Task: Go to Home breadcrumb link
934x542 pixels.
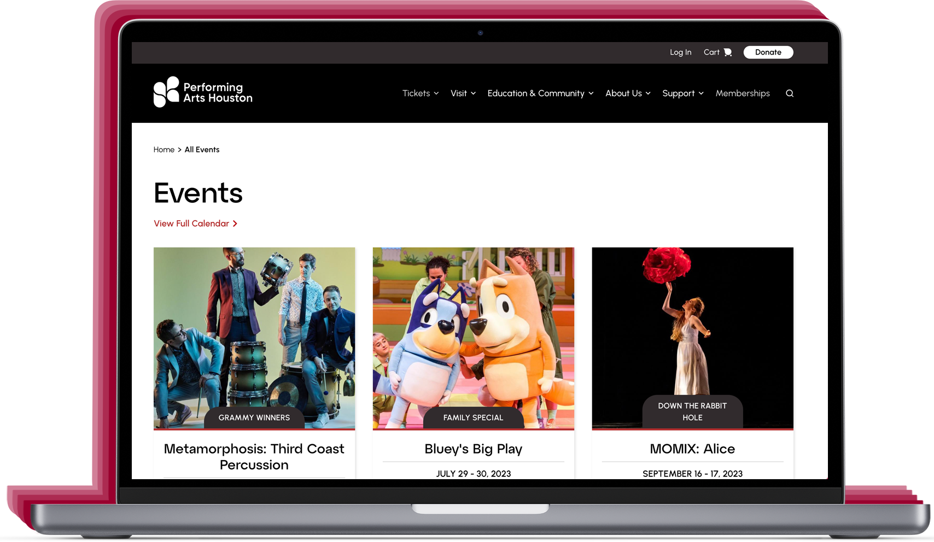Action: (x=164, y=150)
